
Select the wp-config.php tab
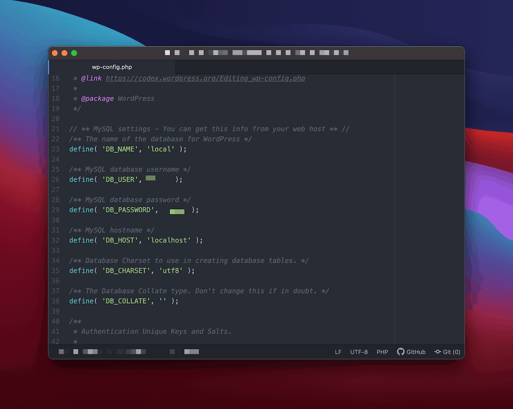pyautogui.click(x=112, y=67)
